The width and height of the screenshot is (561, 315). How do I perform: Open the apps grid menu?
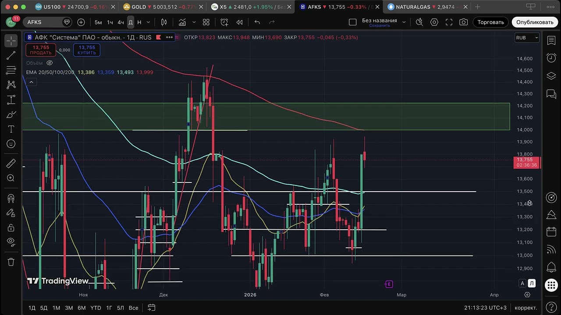551,285
